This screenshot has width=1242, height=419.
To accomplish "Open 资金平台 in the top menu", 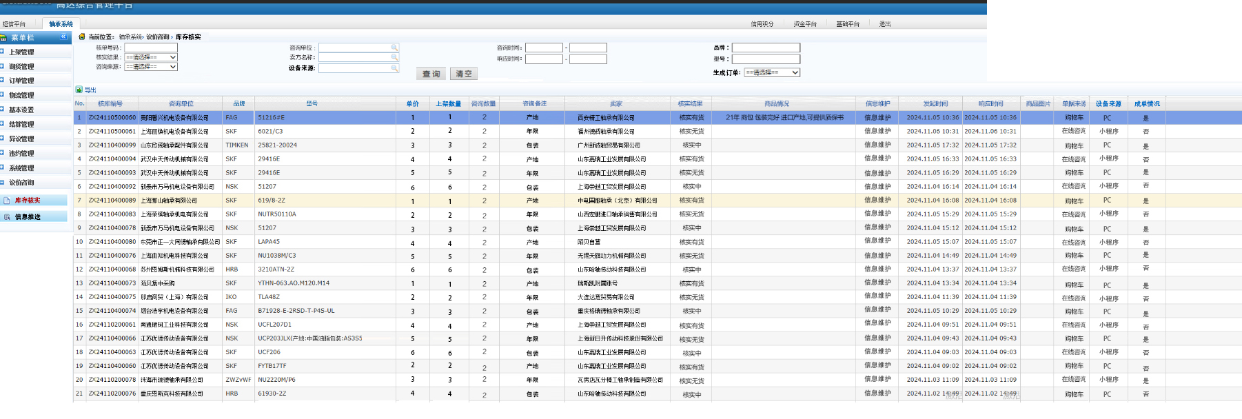I will pyautogui.click(x=804, y=24).
